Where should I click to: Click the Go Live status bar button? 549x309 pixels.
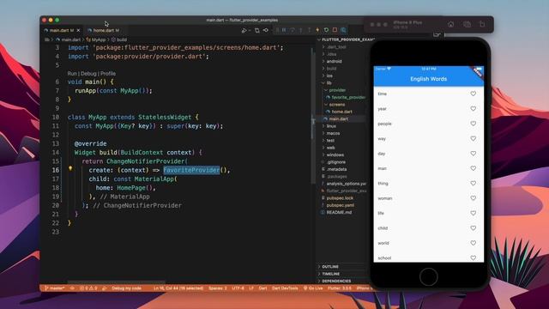click(x=313, y=288)
